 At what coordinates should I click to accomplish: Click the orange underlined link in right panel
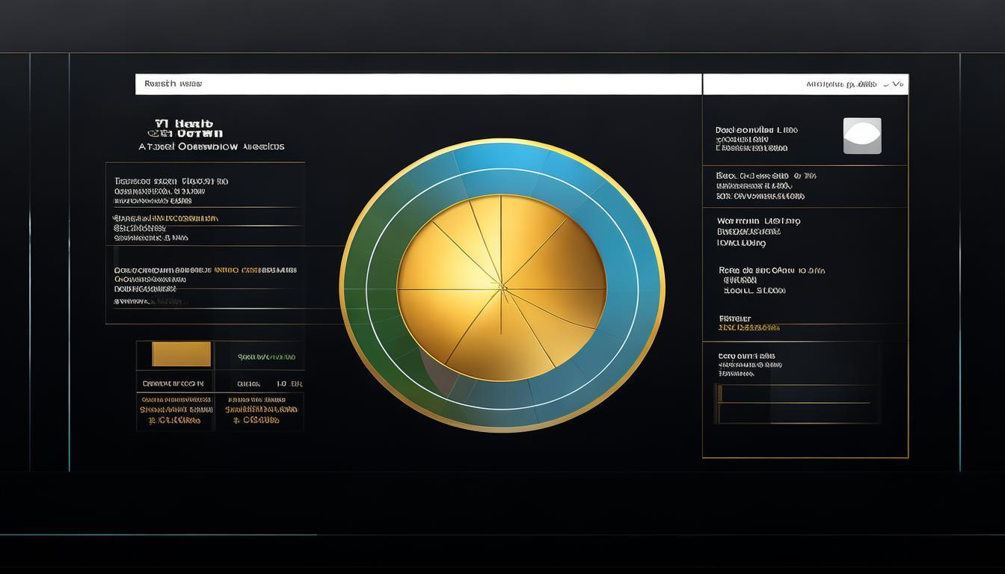[x=749, y=327]
